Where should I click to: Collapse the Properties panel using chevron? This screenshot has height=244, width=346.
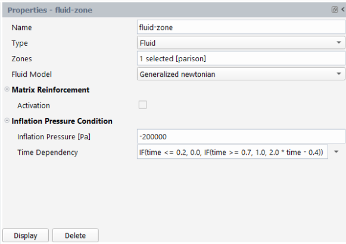[343, 10]
